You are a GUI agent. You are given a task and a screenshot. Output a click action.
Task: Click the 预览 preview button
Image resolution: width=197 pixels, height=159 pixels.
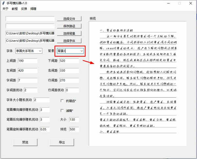tap(25, 142)
